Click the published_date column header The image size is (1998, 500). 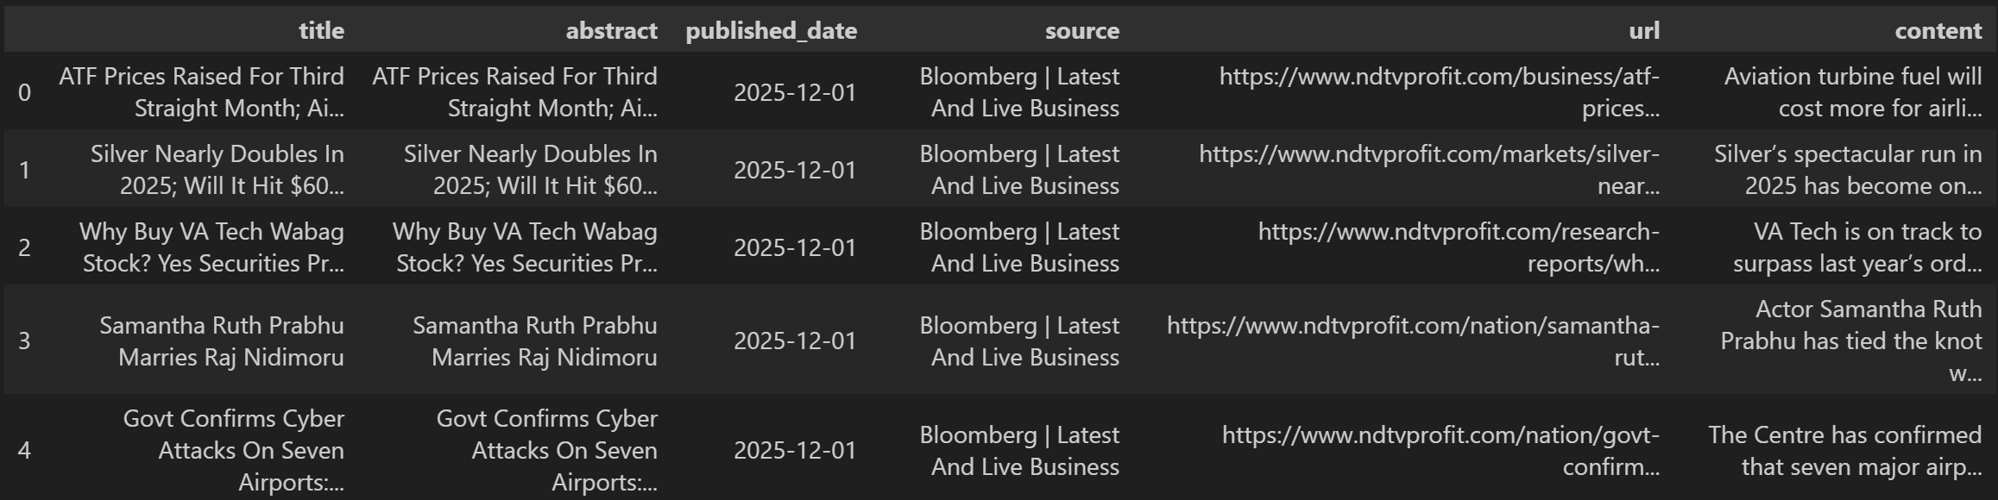coord(771,31)
